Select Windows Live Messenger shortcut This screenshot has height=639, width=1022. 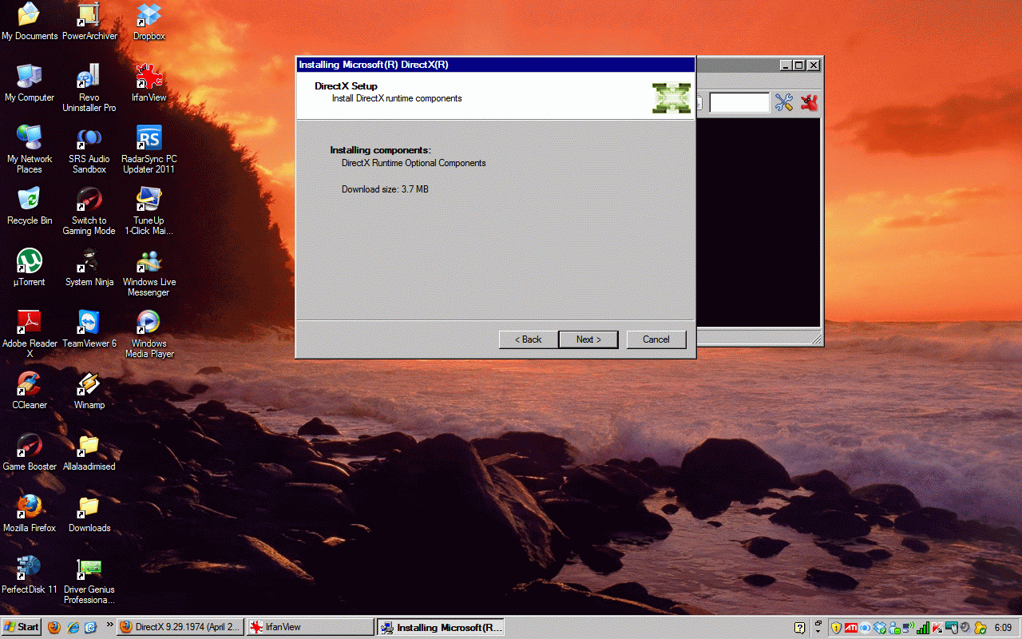(x=149, y=272)
